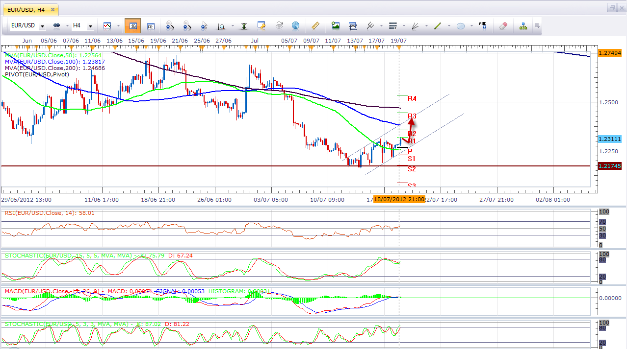
Task: Select the ruler measurement tool
Action: tap(316, 25)
